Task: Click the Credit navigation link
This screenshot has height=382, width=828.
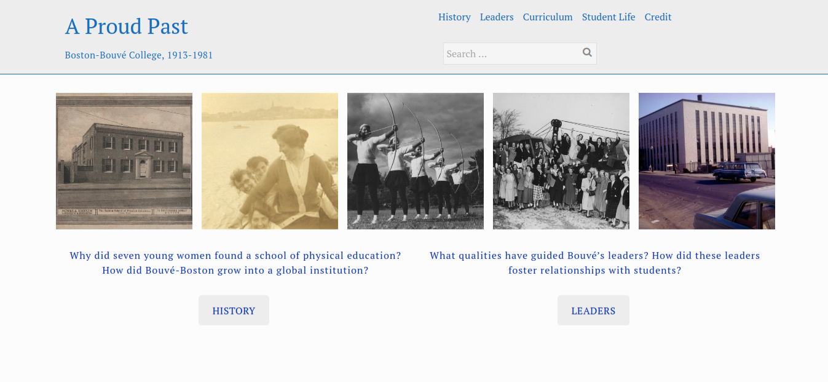Action: tap(658, 17)
